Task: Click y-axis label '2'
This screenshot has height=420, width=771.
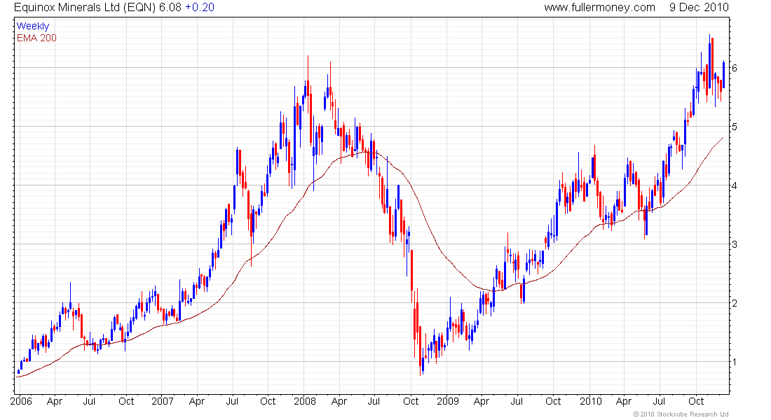Action: (735, 303)
